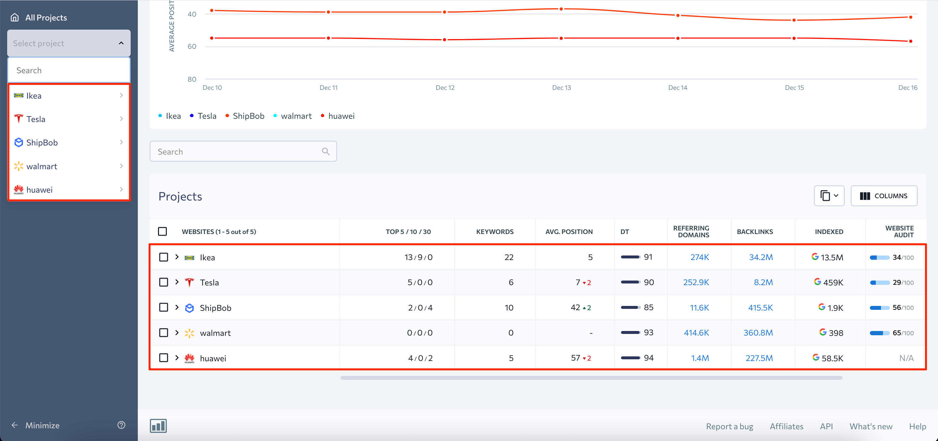Toggle ShipBob series in chart legend
Viewport: 938px width, 441px height.
pos(245,116)
